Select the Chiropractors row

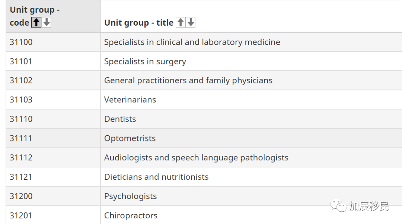coord(204,215)
